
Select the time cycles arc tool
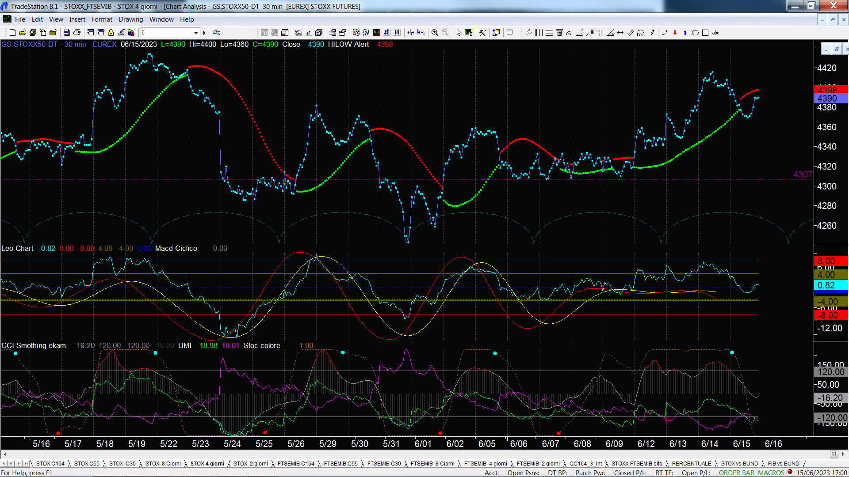click(x=640, y=33)
